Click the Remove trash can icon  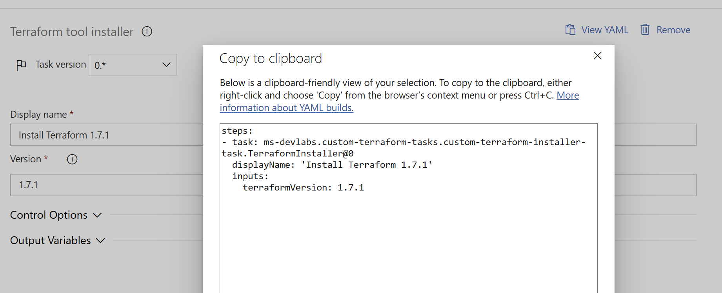pyautogui.click(x=645, y=30)
